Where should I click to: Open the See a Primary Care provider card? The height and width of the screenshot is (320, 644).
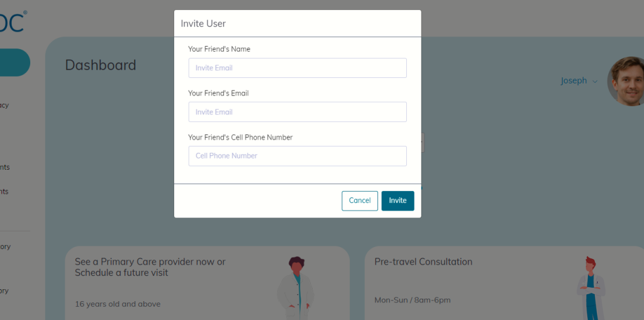(x=207, y=283)
